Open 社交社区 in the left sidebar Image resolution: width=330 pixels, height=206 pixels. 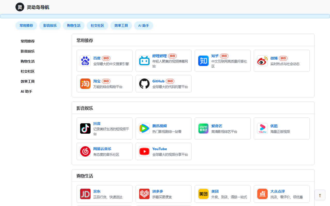click(x=28, y=71)
